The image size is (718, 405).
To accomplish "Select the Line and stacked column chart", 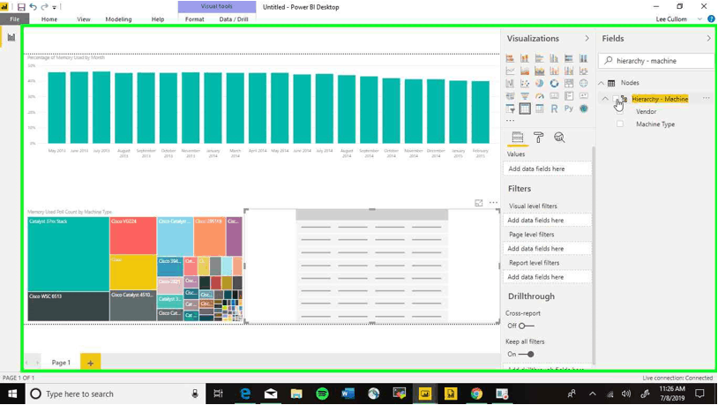I will (x=554, y=71).
